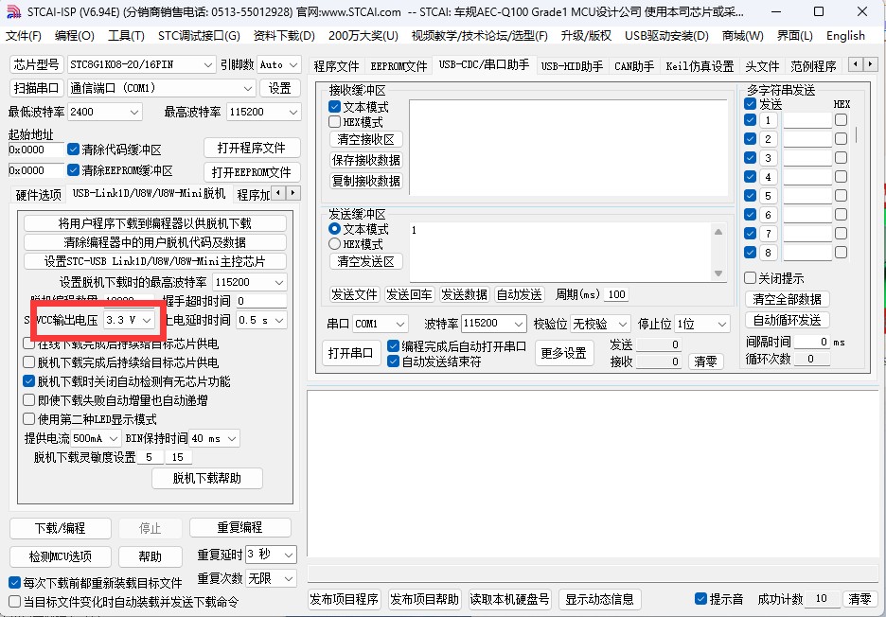Open the 编程(O) menu

[x=75, y=36]
